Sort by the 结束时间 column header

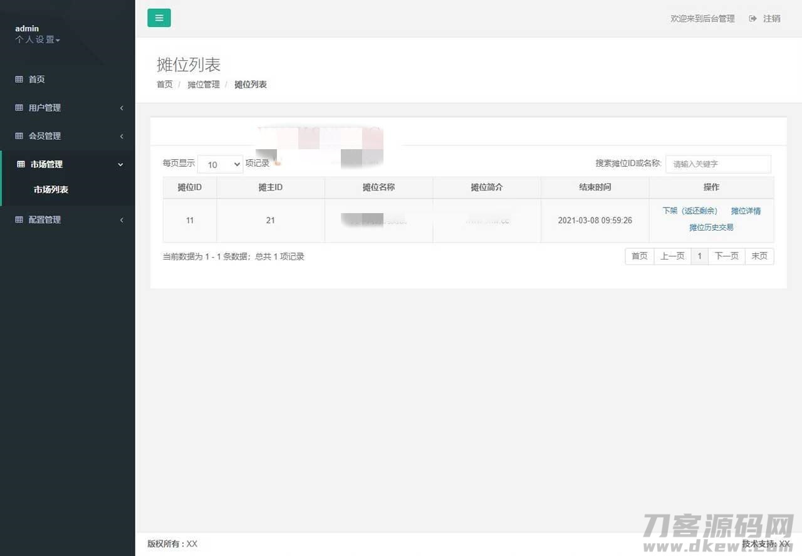(x=595, y=187)
